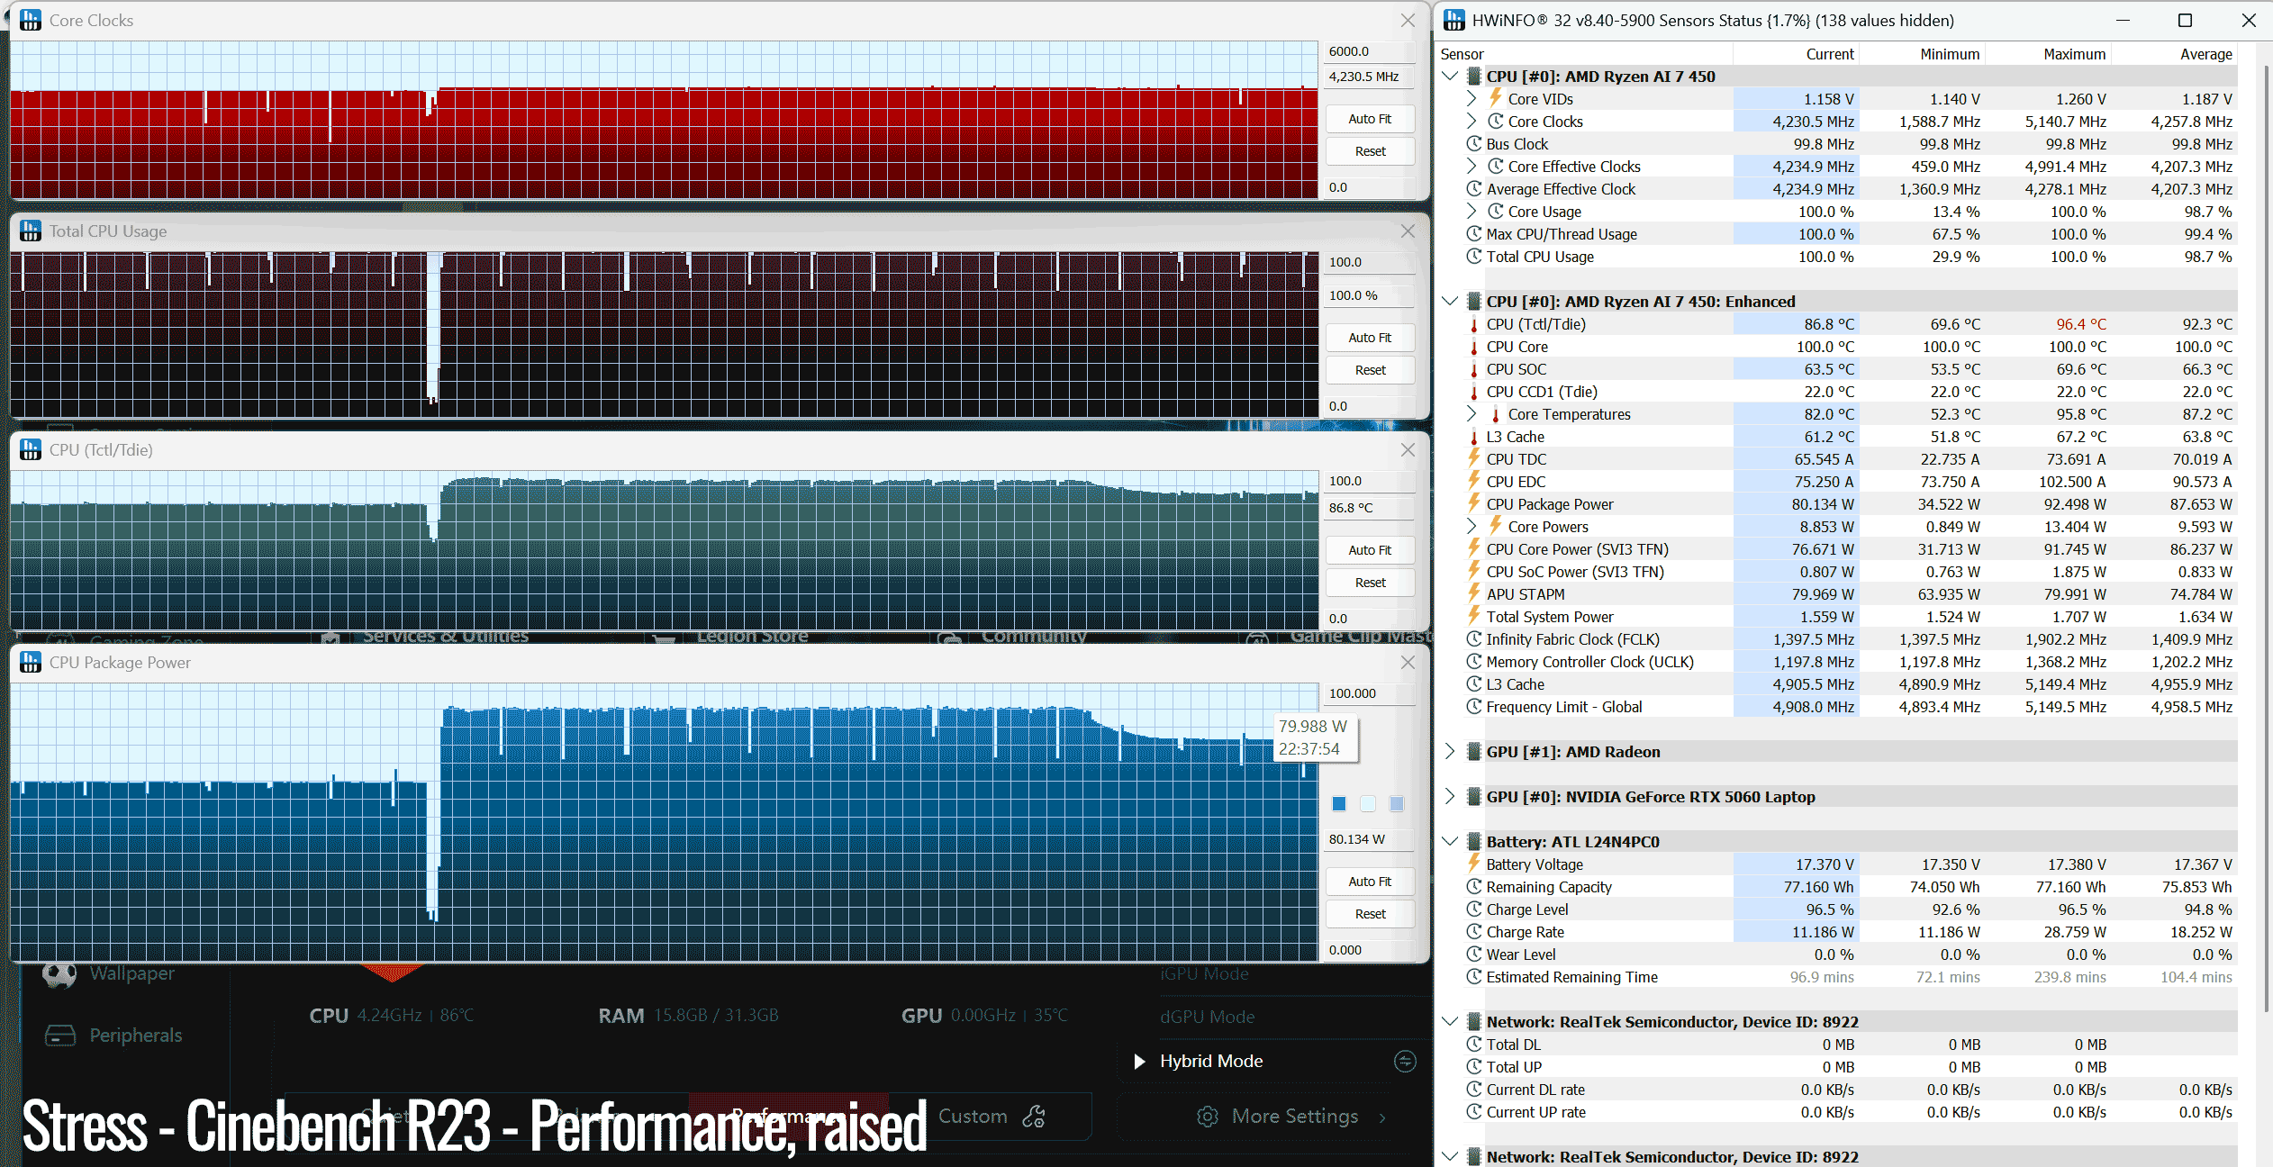Select Hybrid Mode in Legion GPU modes

[x=1211, y=1062]
